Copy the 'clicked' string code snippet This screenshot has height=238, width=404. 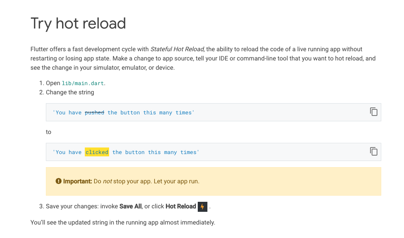374,151
